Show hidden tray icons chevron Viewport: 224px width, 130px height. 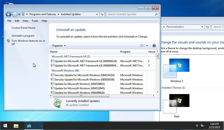(197, 126)
